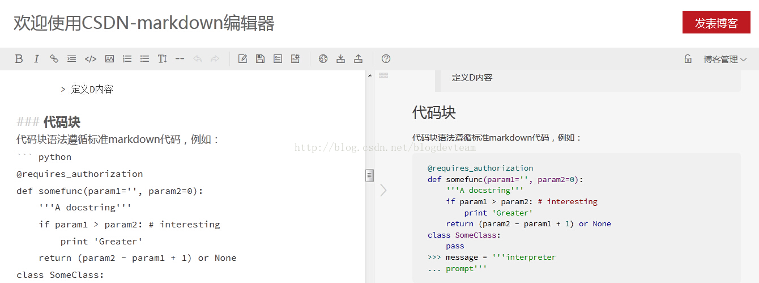
Task: Insert a blockquote using the indent icon
Action: click(x=71, y=59)
